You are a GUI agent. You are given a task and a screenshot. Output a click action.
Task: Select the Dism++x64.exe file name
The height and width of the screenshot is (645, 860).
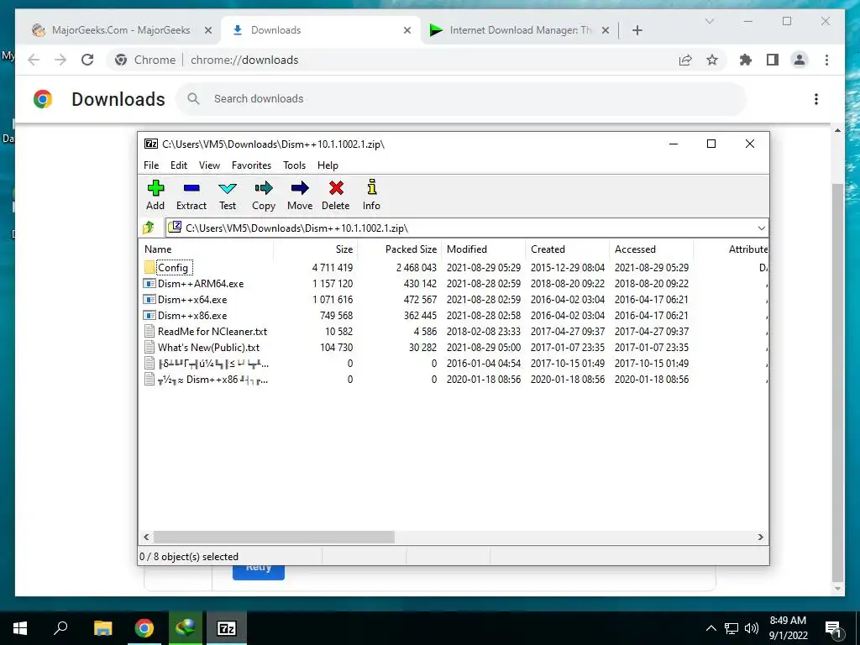click(x=192, y=300)
